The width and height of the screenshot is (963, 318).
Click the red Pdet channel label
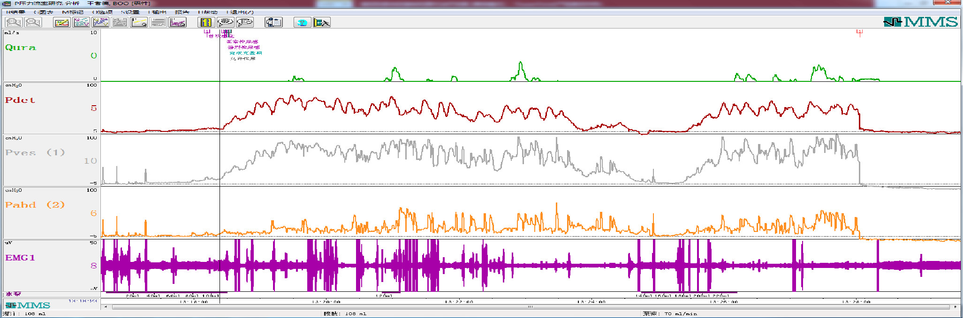pos(20,100)
